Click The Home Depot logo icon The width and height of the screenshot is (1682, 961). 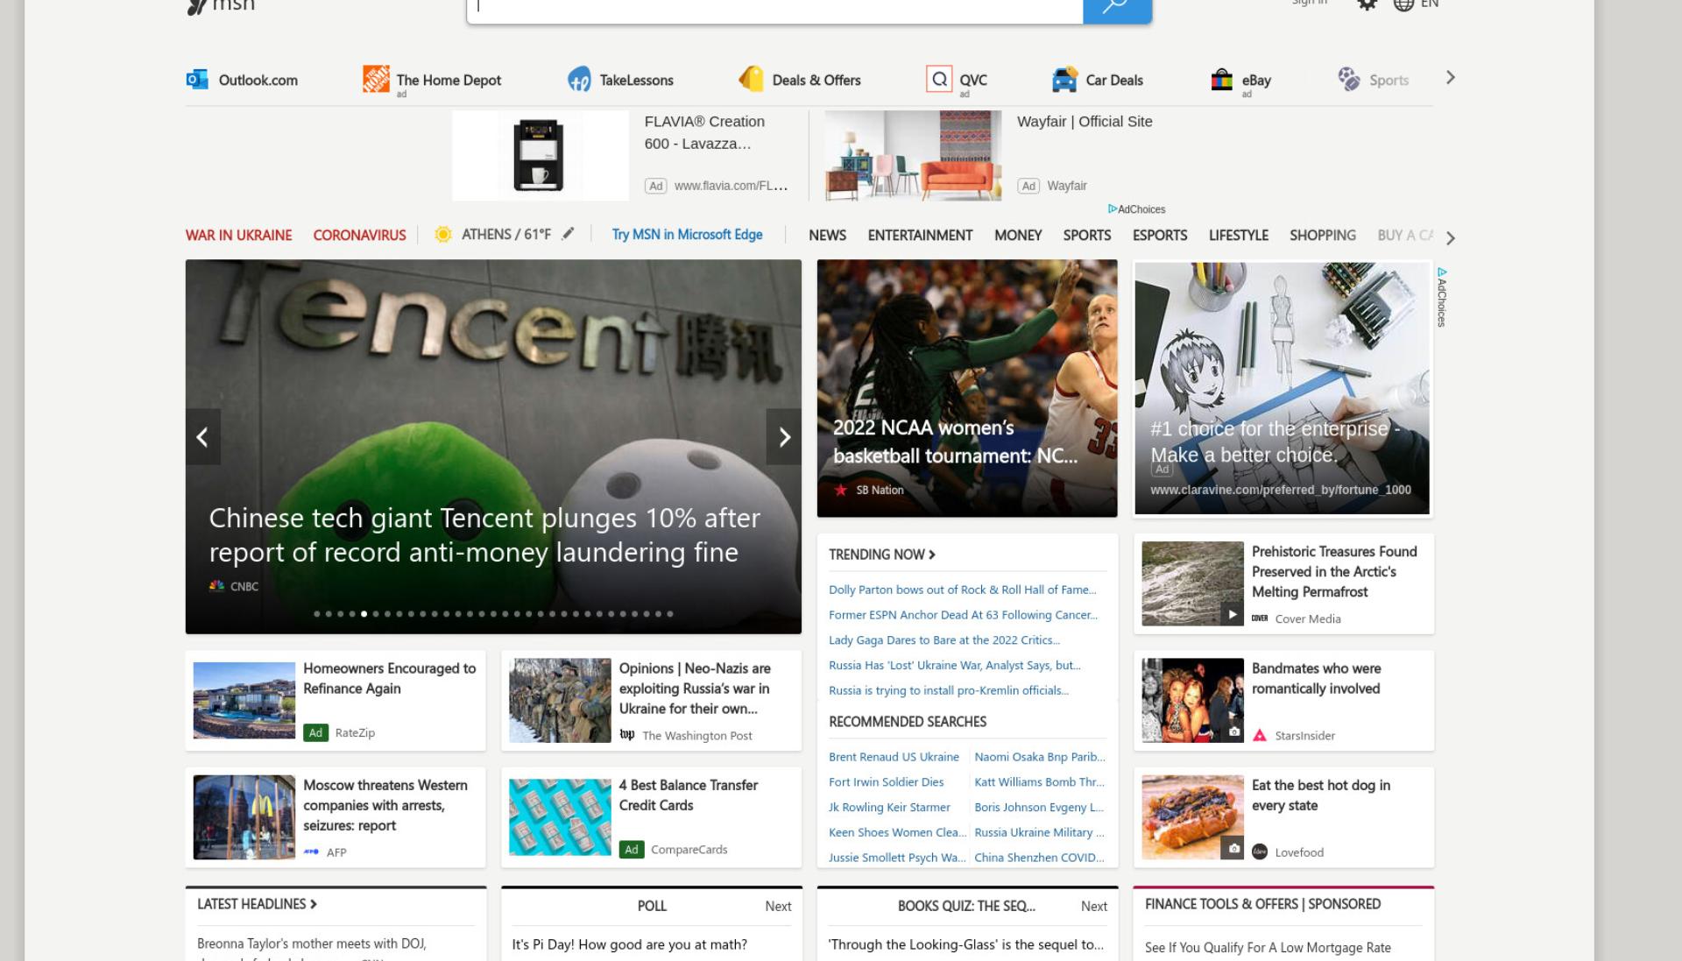click(376, 79)
